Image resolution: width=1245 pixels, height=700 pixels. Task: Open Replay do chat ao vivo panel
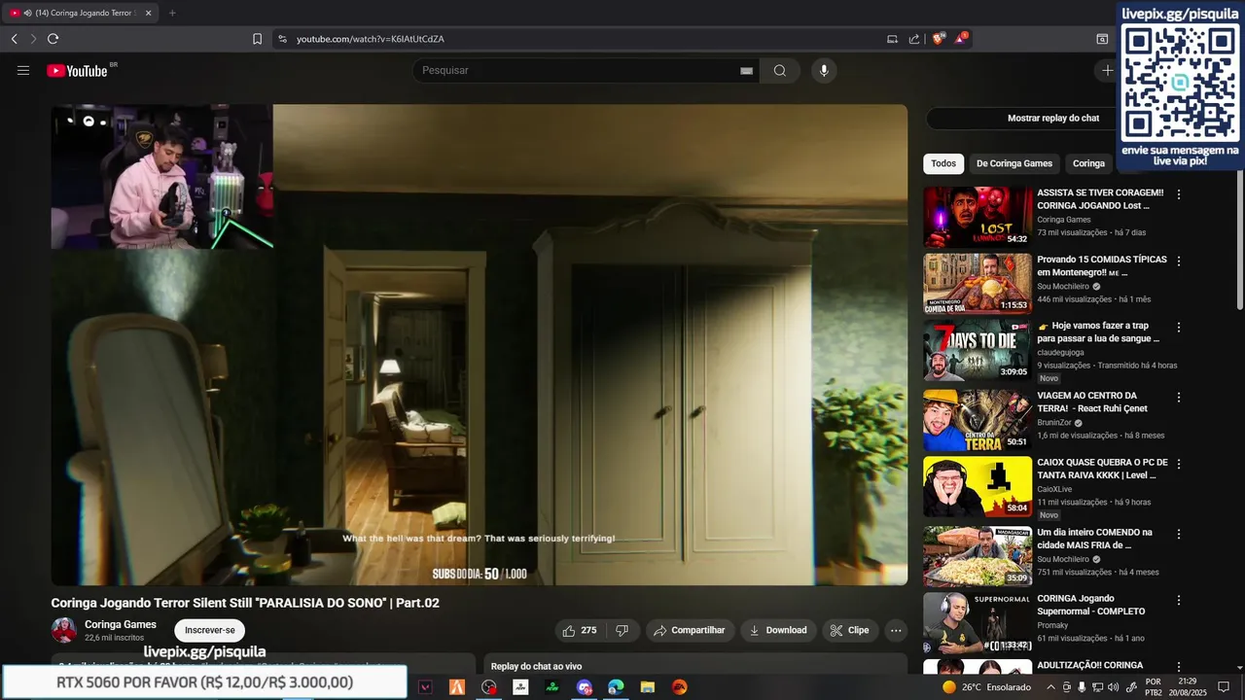tap(695, 666)
